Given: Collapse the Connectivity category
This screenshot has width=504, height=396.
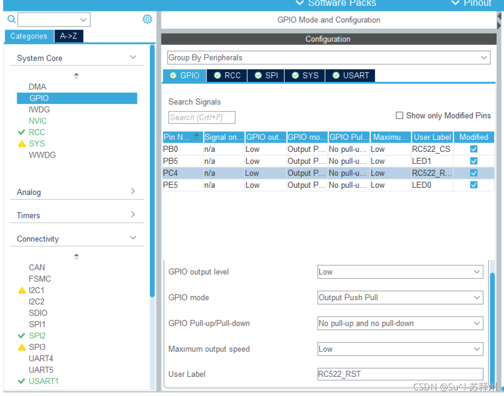Looking at the screenshot, I should click(133, 238).
